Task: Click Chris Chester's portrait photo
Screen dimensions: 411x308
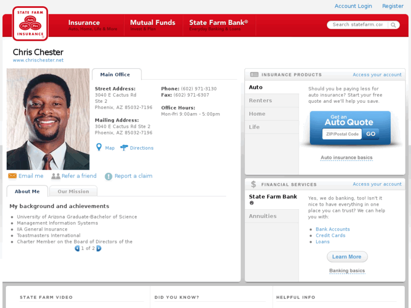Action: [48, 119]
